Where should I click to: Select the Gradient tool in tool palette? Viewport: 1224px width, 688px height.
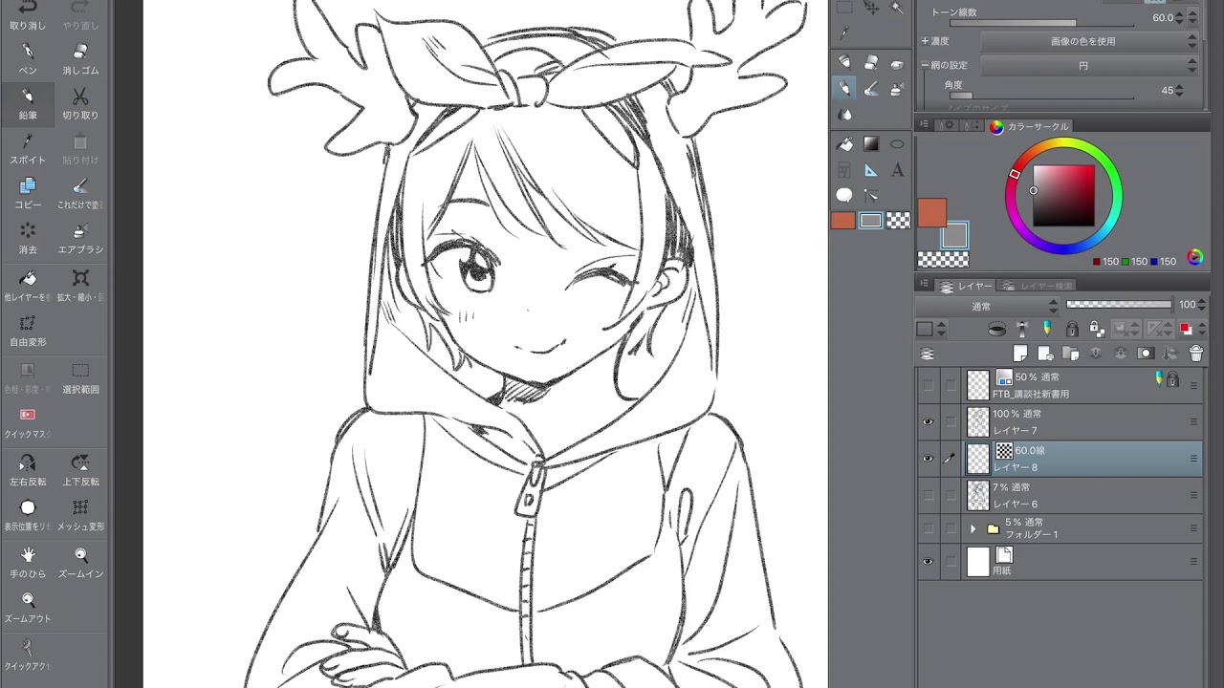(871, 144)
